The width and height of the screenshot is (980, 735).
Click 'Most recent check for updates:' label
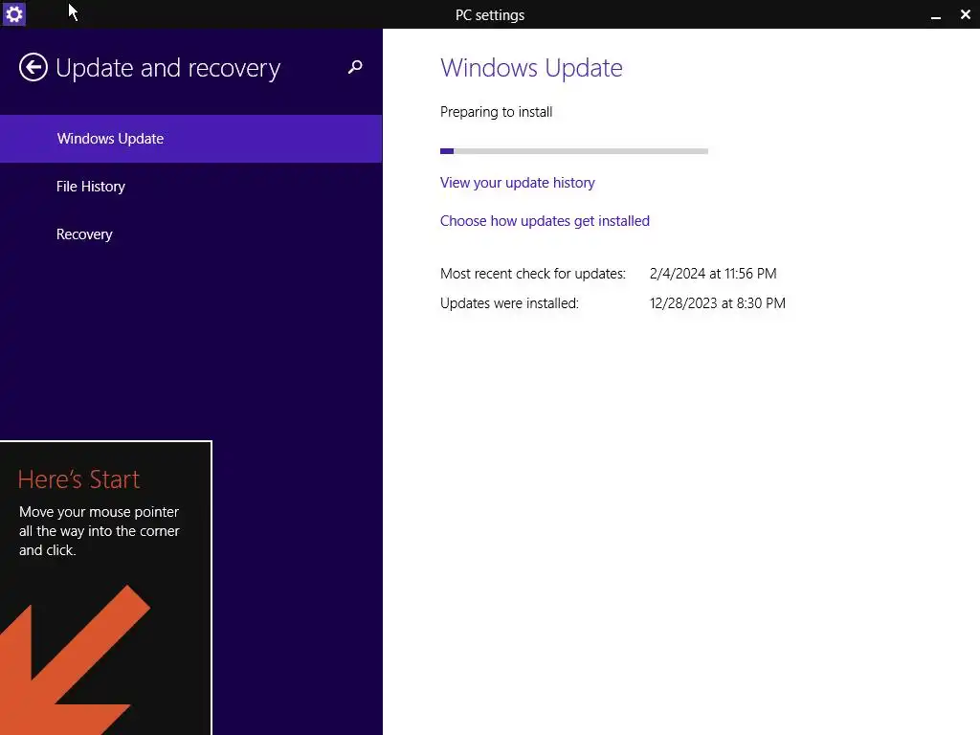532,274
